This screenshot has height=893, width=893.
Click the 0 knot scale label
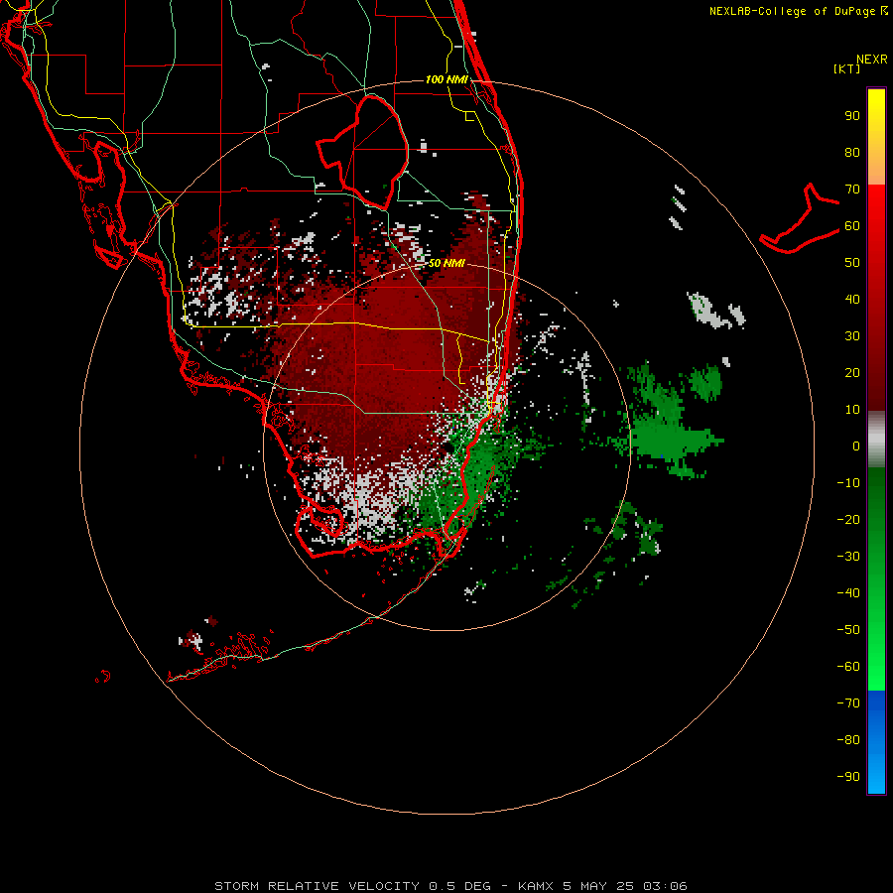tap(856, 446)
